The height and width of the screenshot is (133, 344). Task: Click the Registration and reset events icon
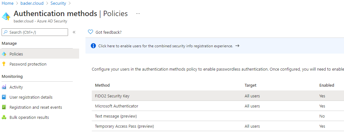(x=4, y=107)
